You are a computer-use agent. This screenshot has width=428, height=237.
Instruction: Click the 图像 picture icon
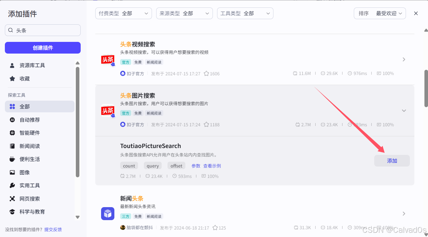(12, 172)
